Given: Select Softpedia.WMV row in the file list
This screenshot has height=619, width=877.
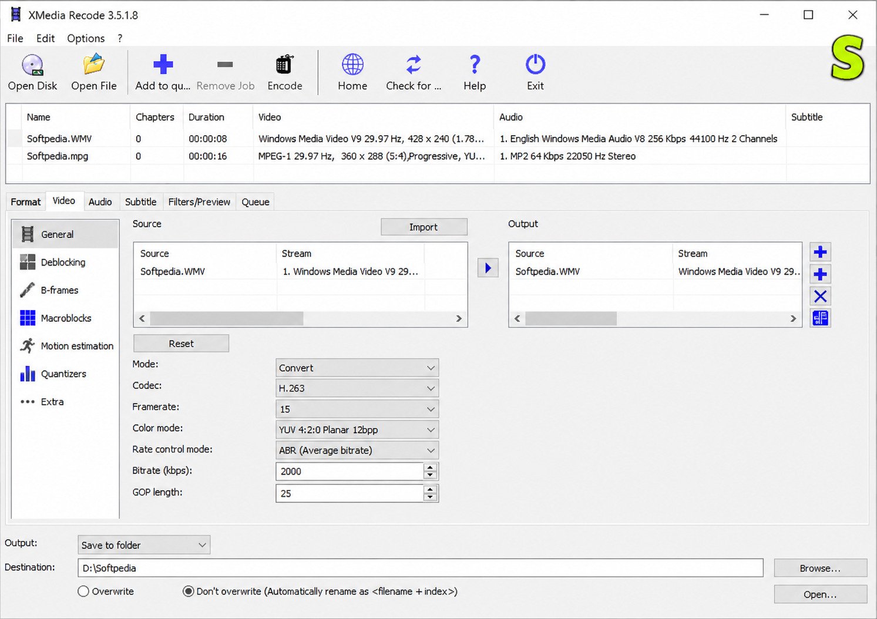Looking at the screenshot, I should coord(438,139).
